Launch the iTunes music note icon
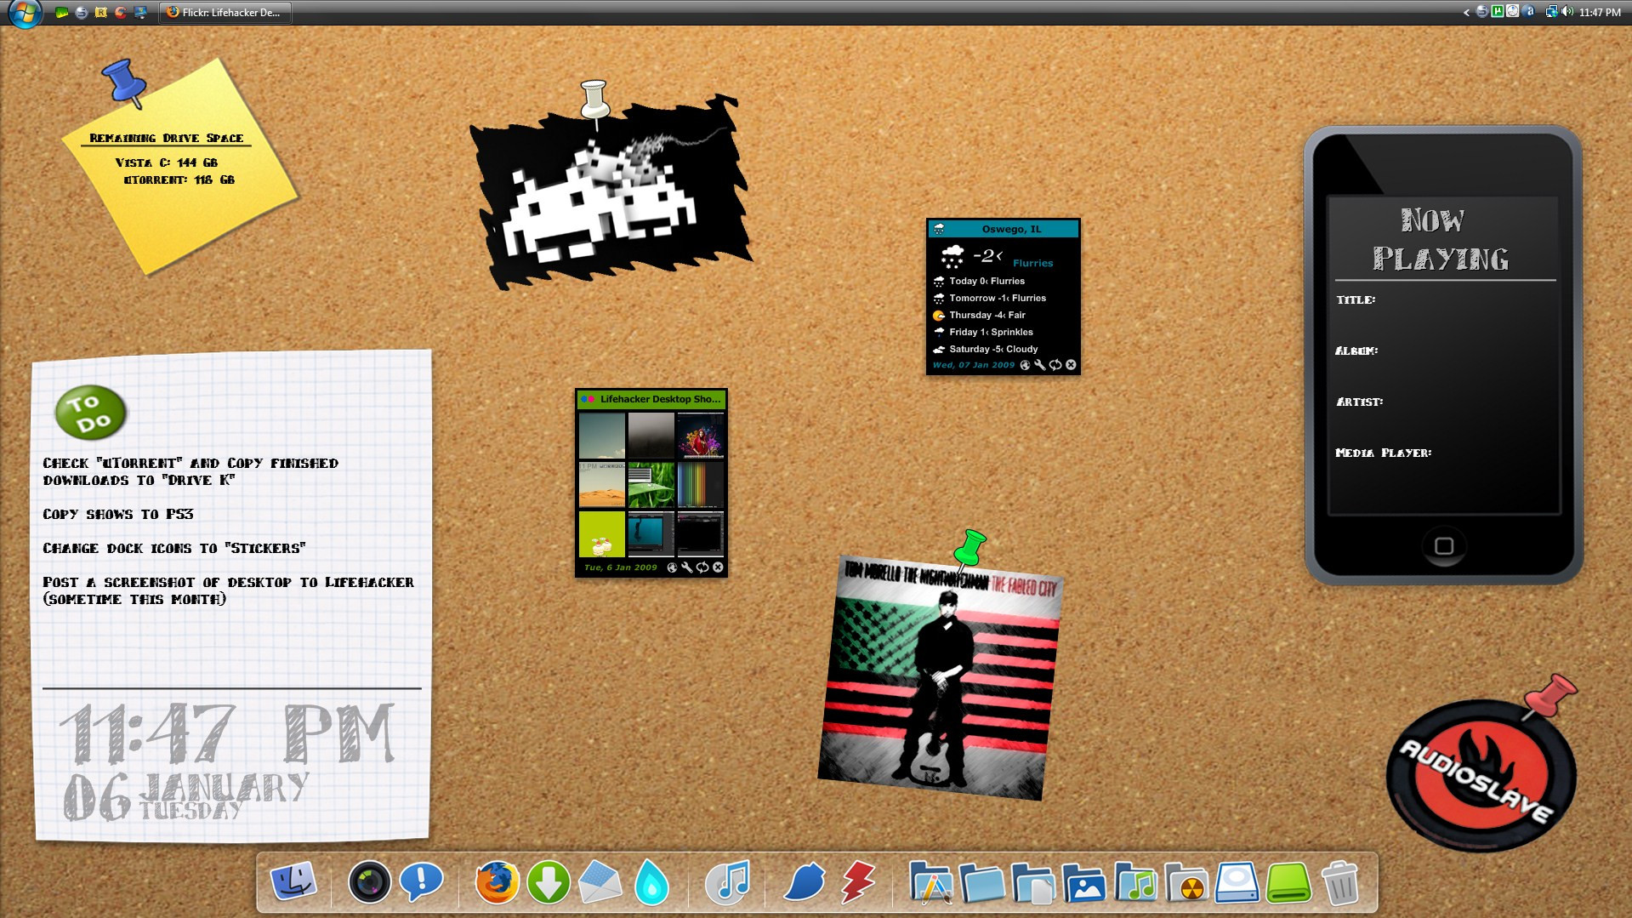The height and width of the screenshot is (918, 1632). click(728, 882)
